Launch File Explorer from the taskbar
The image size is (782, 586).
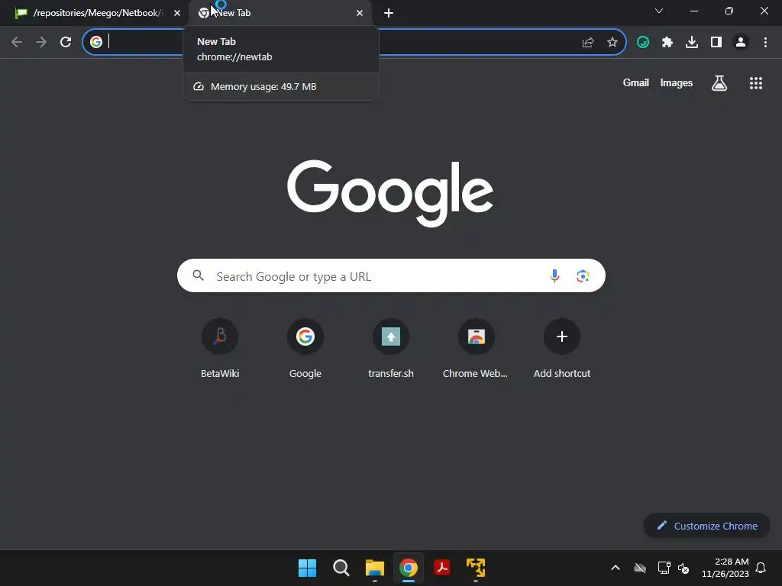pyautogui.click(x=374, y=568)
